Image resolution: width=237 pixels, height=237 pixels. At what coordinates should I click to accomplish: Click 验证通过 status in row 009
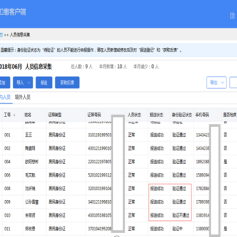(179, 202)
